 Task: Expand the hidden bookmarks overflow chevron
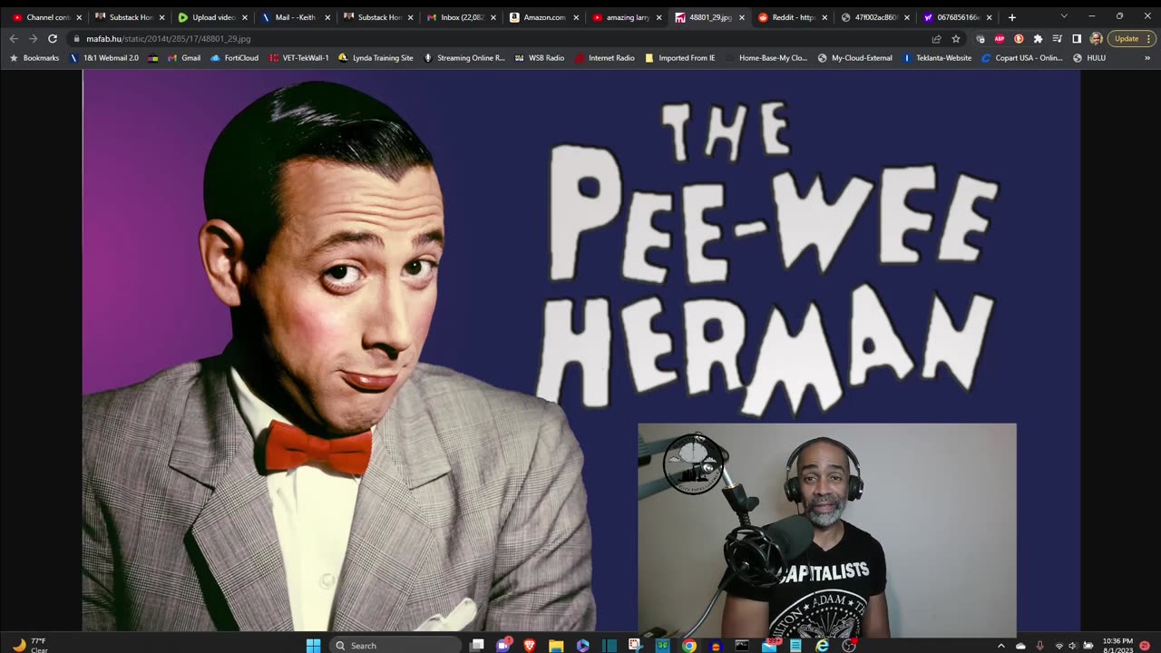point(1147,58)
